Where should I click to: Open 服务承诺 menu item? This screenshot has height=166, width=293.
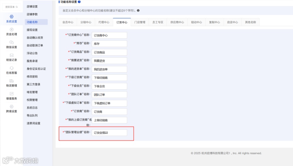point(32,61)
